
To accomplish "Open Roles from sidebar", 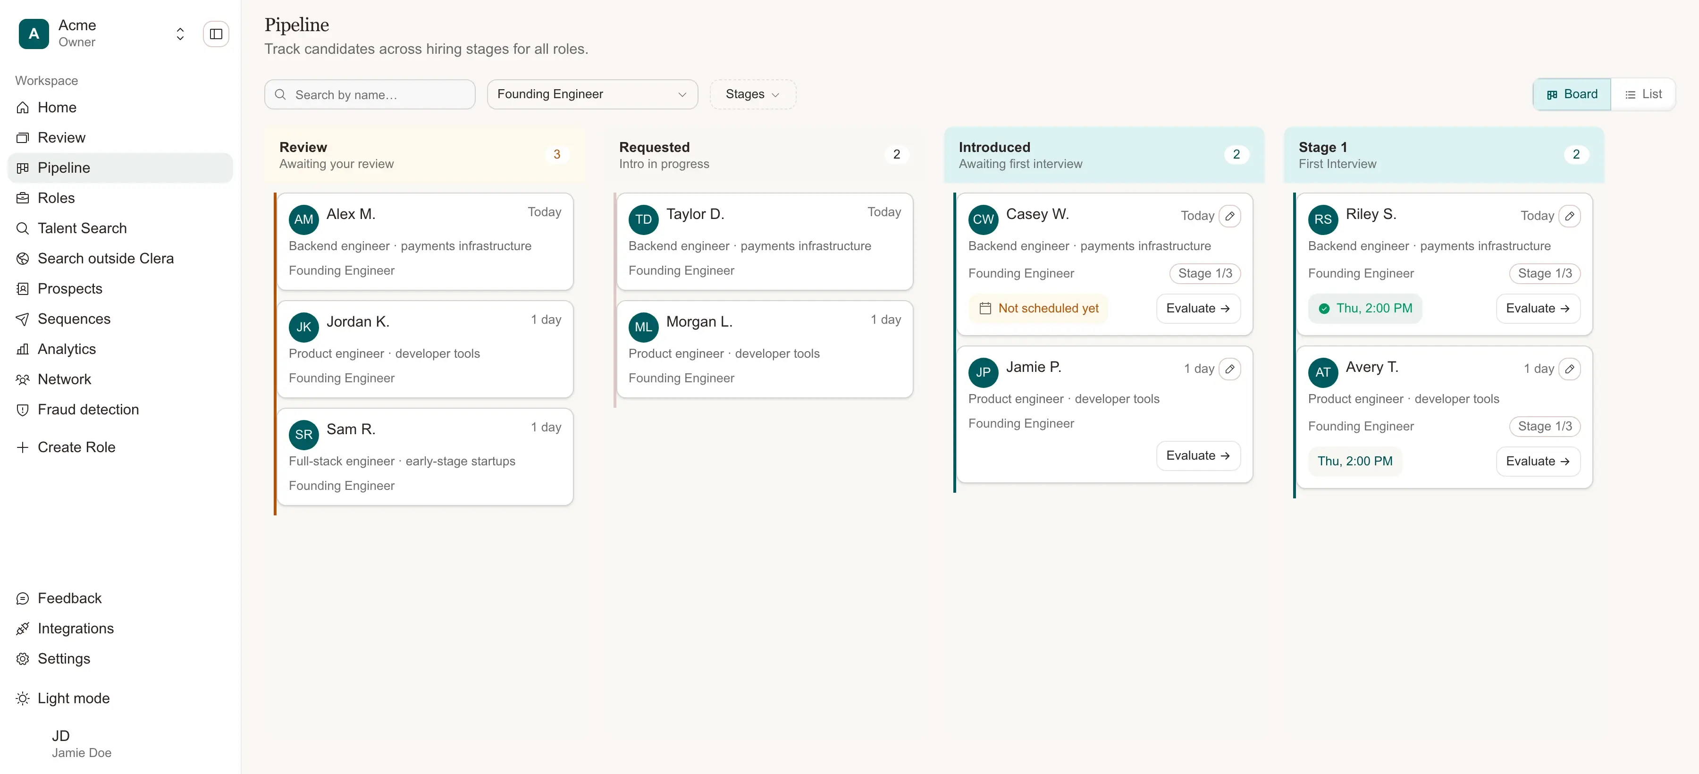I will (120, 198).
